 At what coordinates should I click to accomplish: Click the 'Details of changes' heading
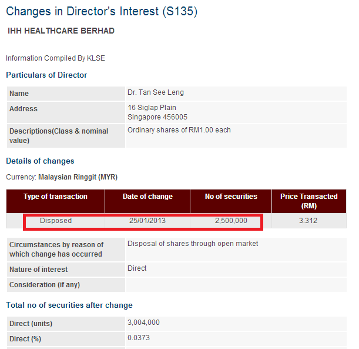[x=40, y=161]
